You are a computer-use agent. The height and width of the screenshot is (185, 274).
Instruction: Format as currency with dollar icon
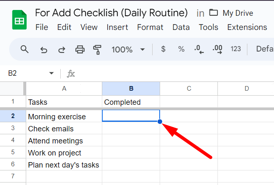click(x=163, y=49)
